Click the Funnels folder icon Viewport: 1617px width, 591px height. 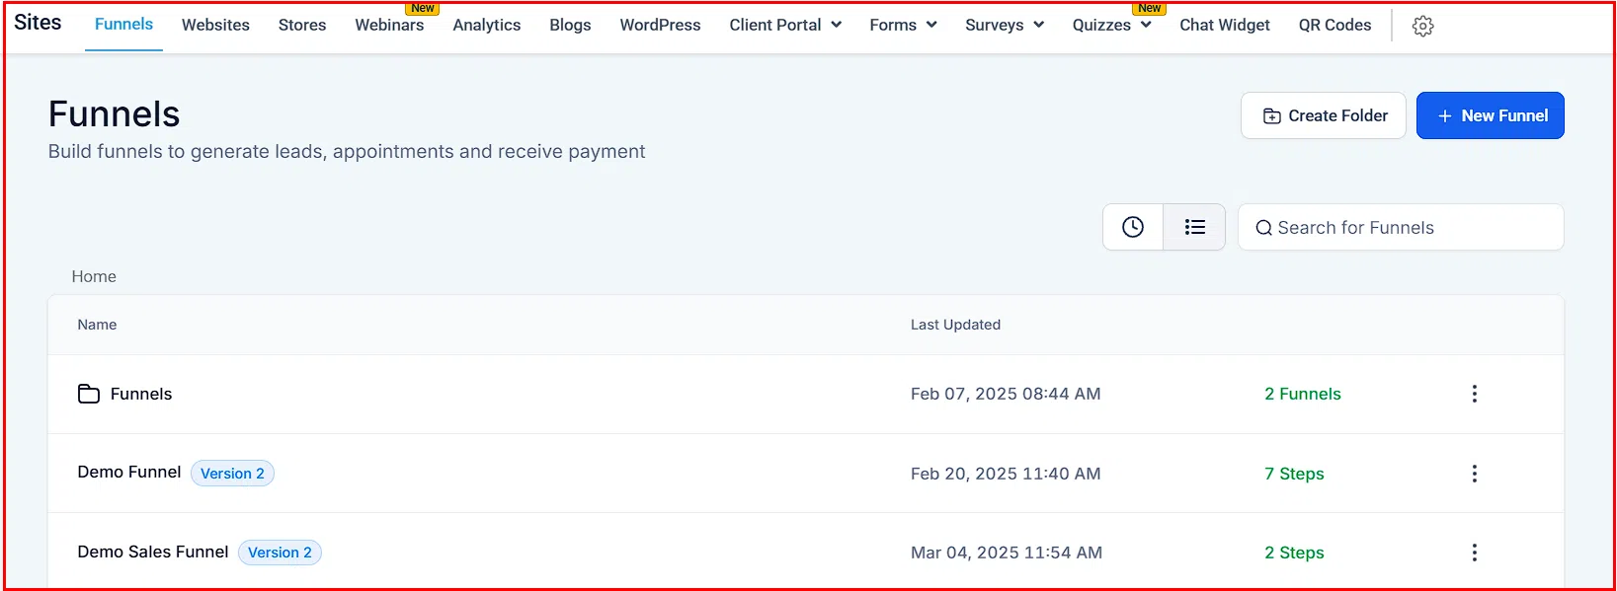coord(89,394)
